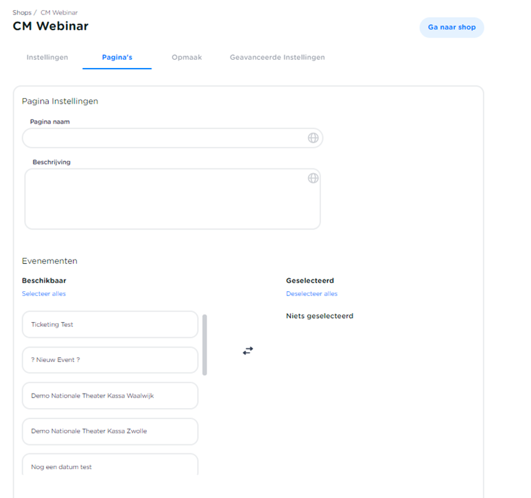Open the Instellingen tab

pyautogui.click(x=47, y=58)
